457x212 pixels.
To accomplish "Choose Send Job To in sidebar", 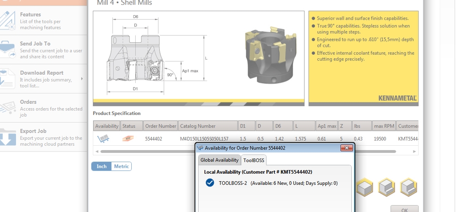I will pyautogui.click(x=44, y=50).
